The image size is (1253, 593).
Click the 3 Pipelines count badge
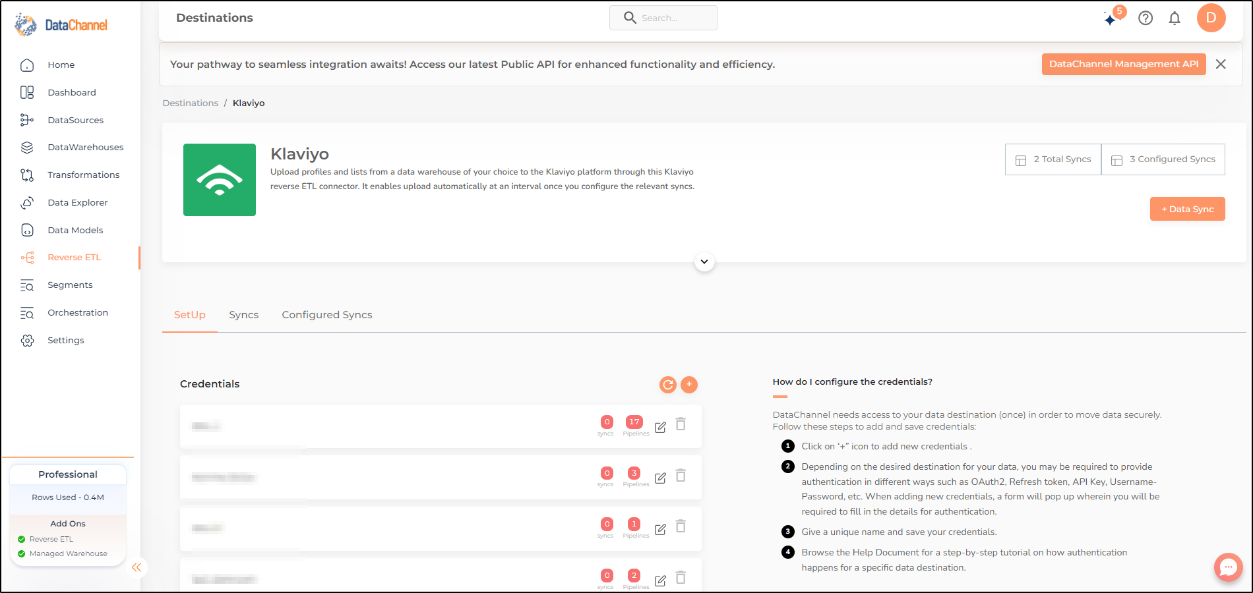tap(634, 473)
